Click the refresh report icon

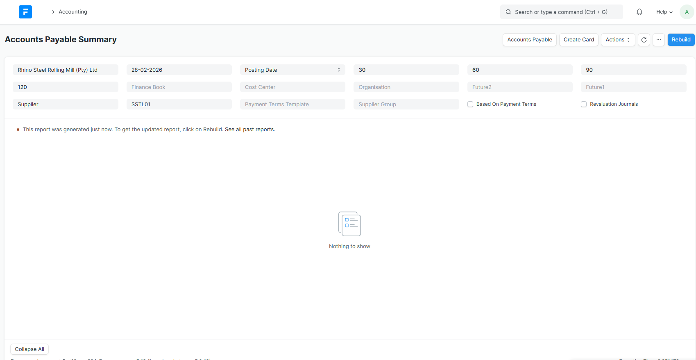[644, 40]
